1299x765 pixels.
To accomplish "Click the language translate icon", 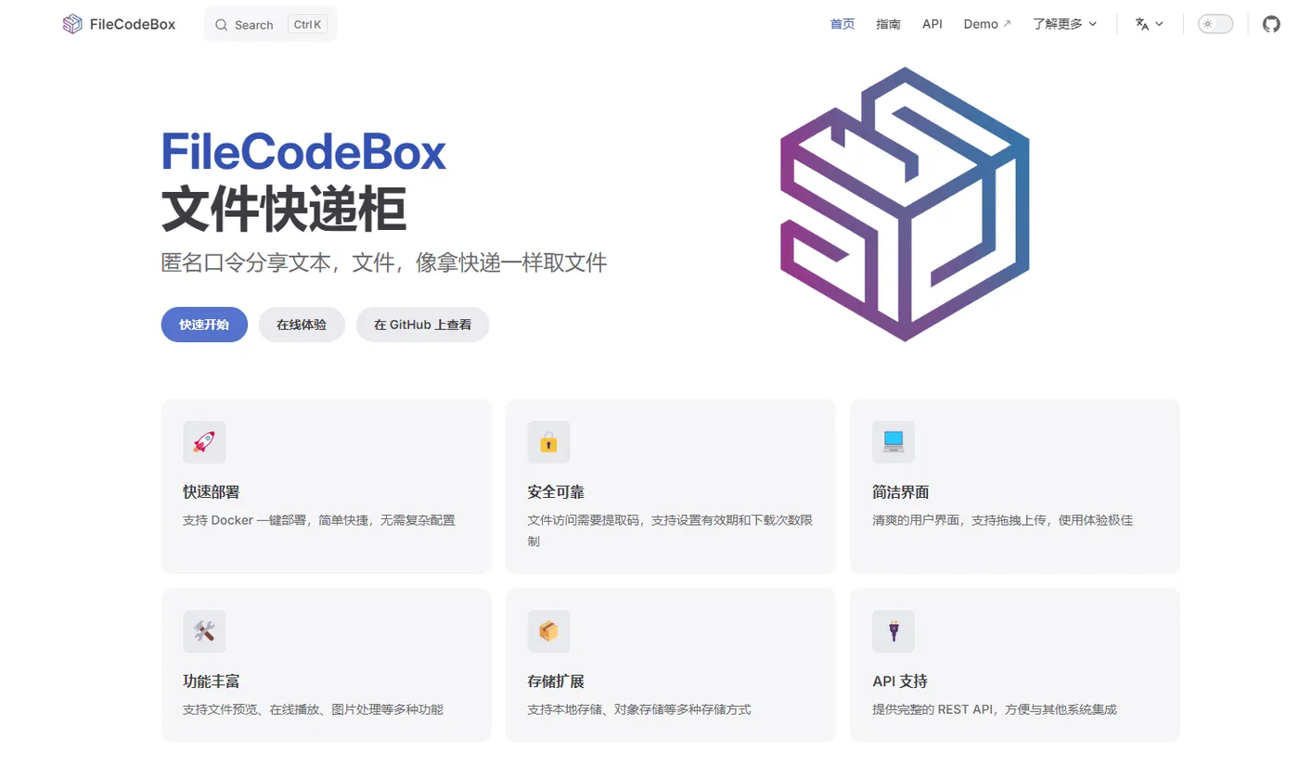I will [1142, 24].
